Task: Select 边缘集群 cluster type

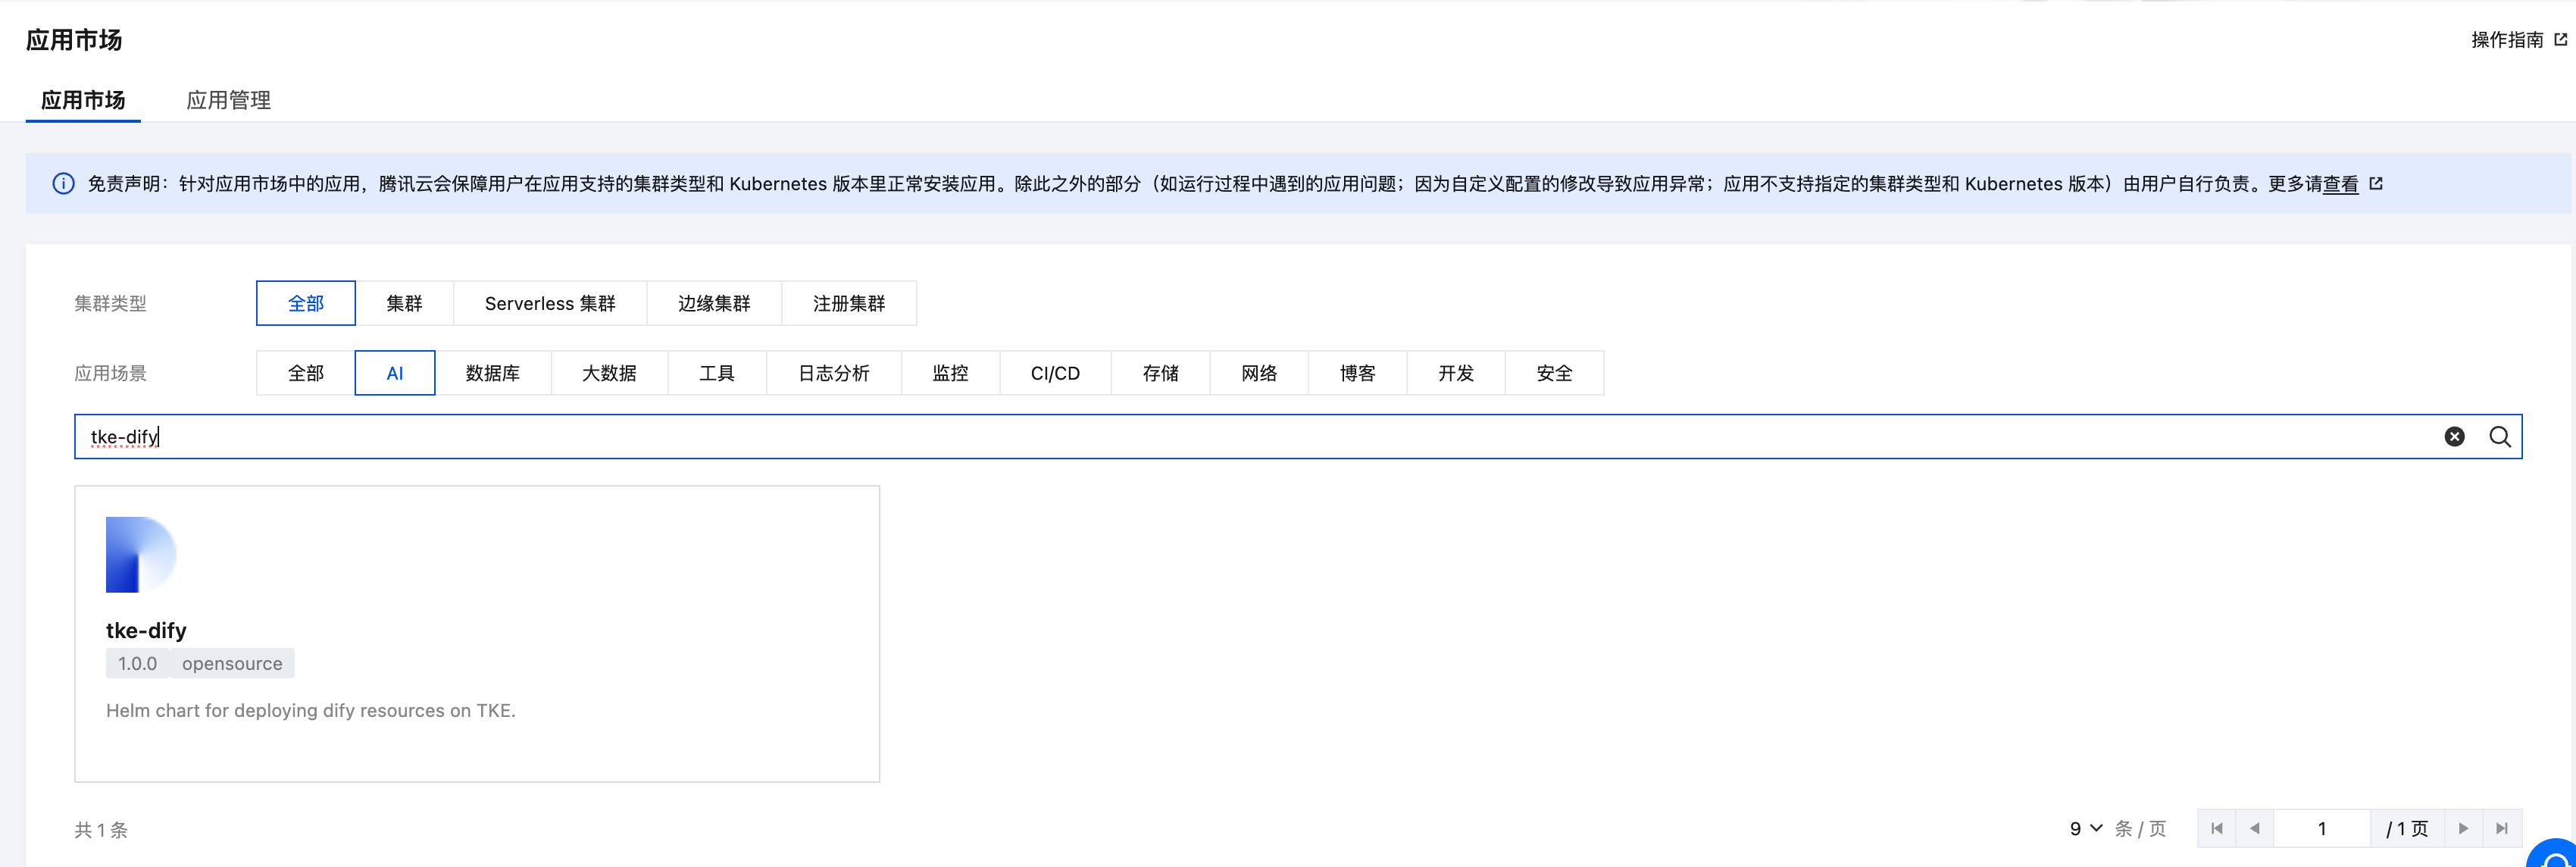Action: click(714, 303)
